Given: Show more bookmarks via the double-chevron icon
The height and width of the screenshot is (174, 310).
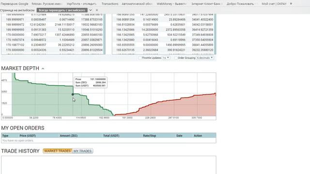Looking at the screenshot, I should pyautogui.click(x=291, y=3).
